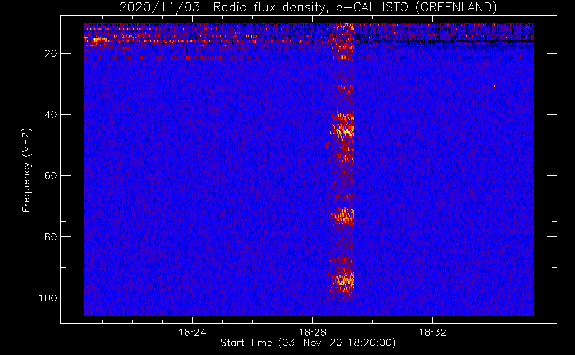Click the 60 MHz frequency tick label

click(51, 176)
